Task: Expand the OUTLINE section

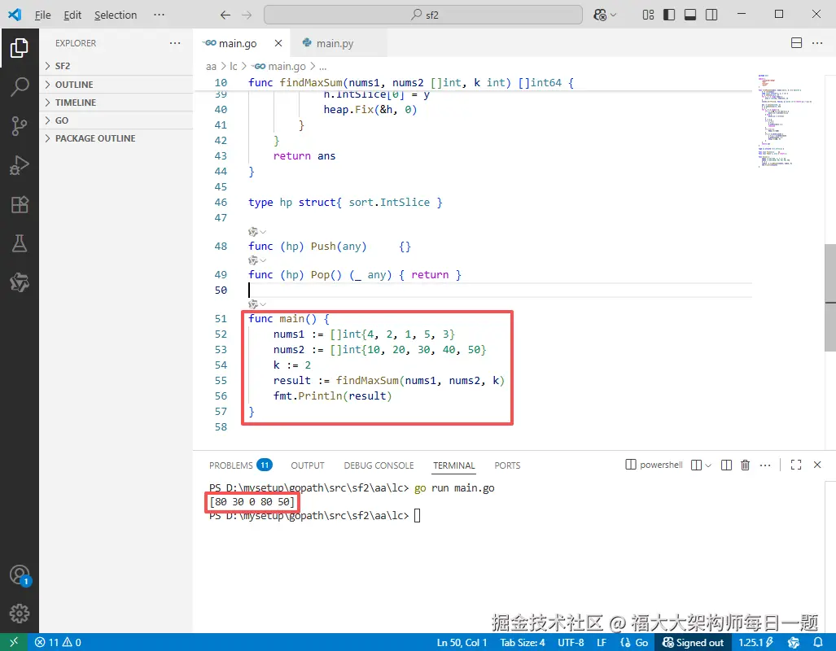Action: click(116, 85)
